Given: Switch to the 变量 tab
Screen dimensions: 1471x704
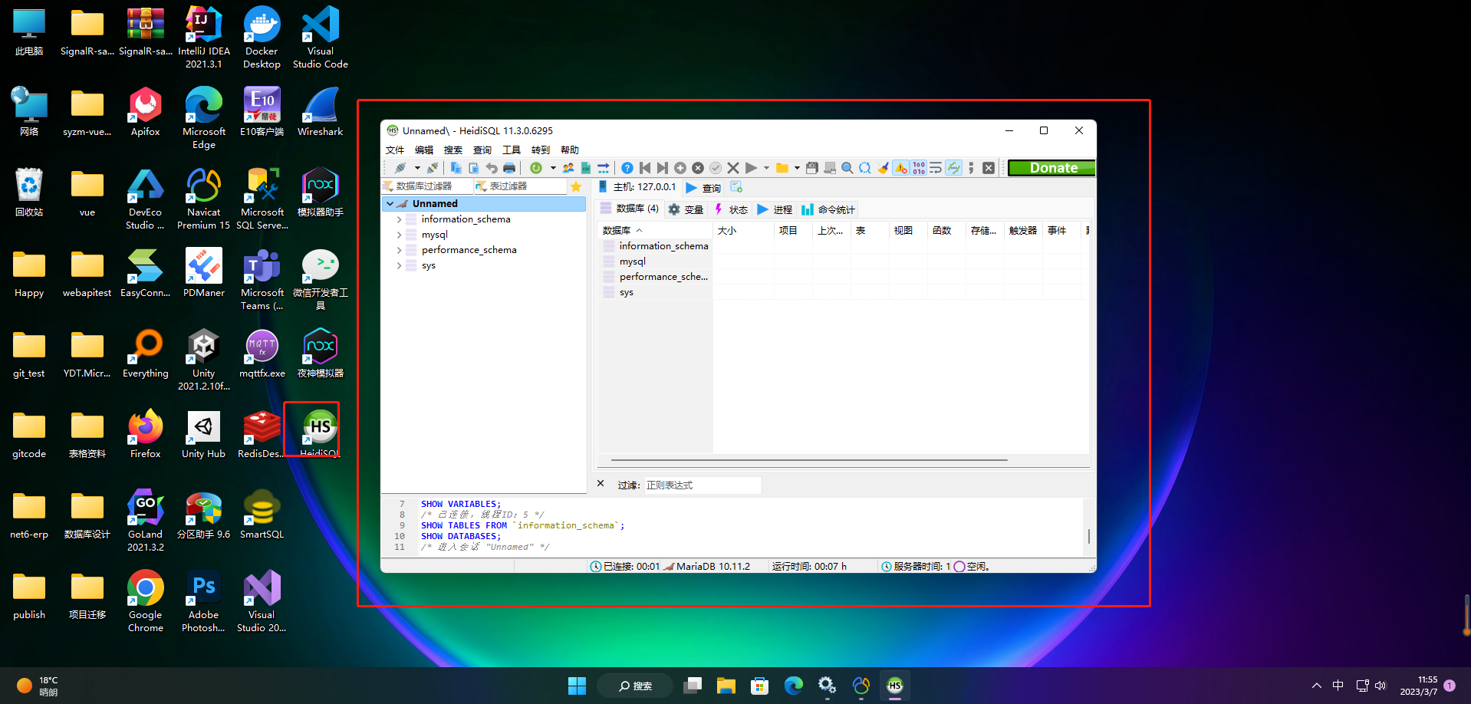Looking at the screenshot, I should [x=686, y=209].
